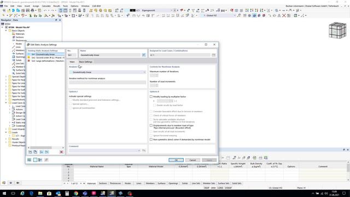Open the notification center in the system tray

tap(344, 193)
